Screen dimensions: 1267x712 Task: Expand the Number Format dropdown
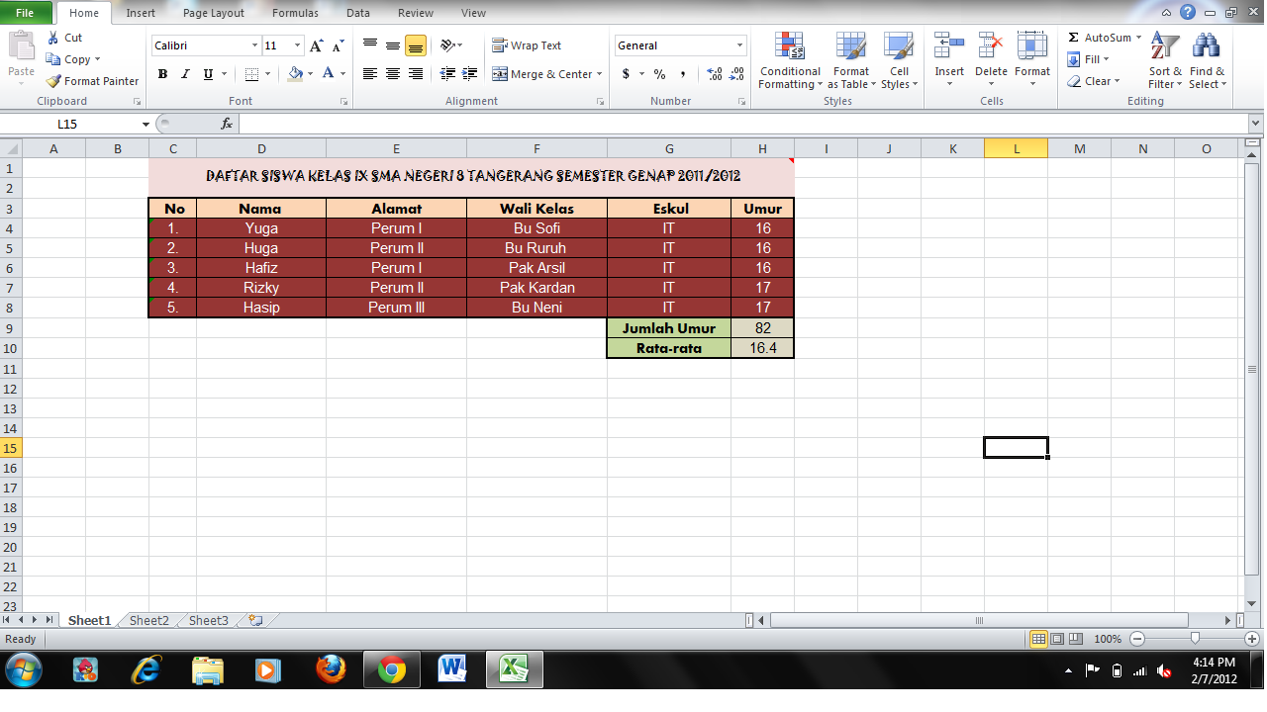pyautogui.click(x=739, y=45)
